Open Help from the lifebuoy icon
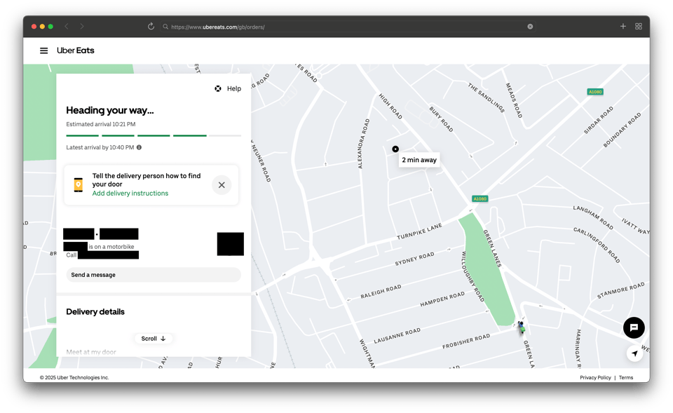 click(x=218, y=89)
